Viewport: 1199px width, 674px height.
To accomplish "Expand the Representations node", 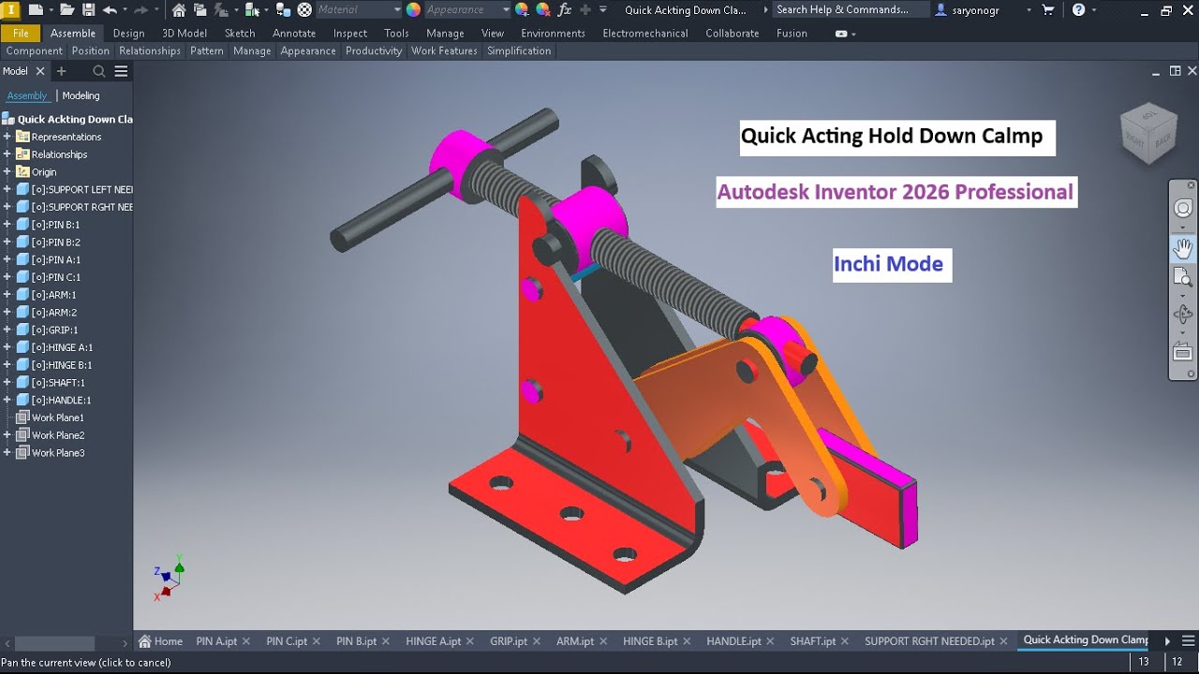I will coord(7,137).
